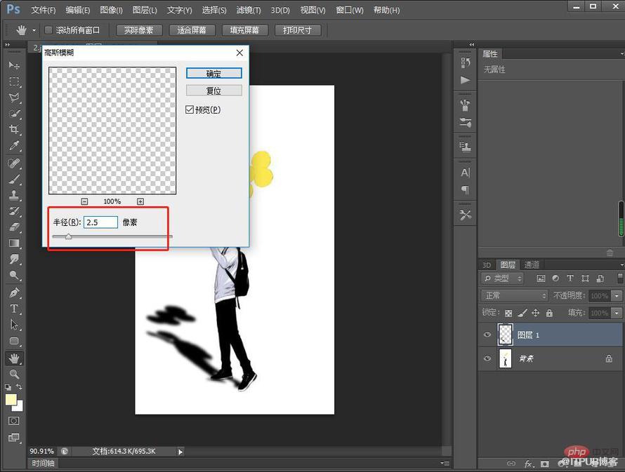Click the 实际像素 button
This screenshot has width=625, height=472.
click(x=139, y=30)
